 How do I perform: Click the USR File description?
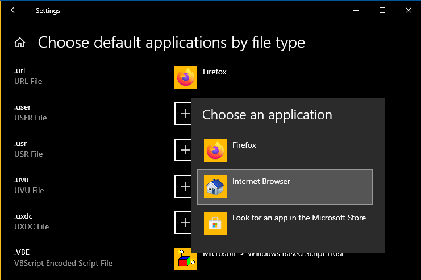coord(28,154)
